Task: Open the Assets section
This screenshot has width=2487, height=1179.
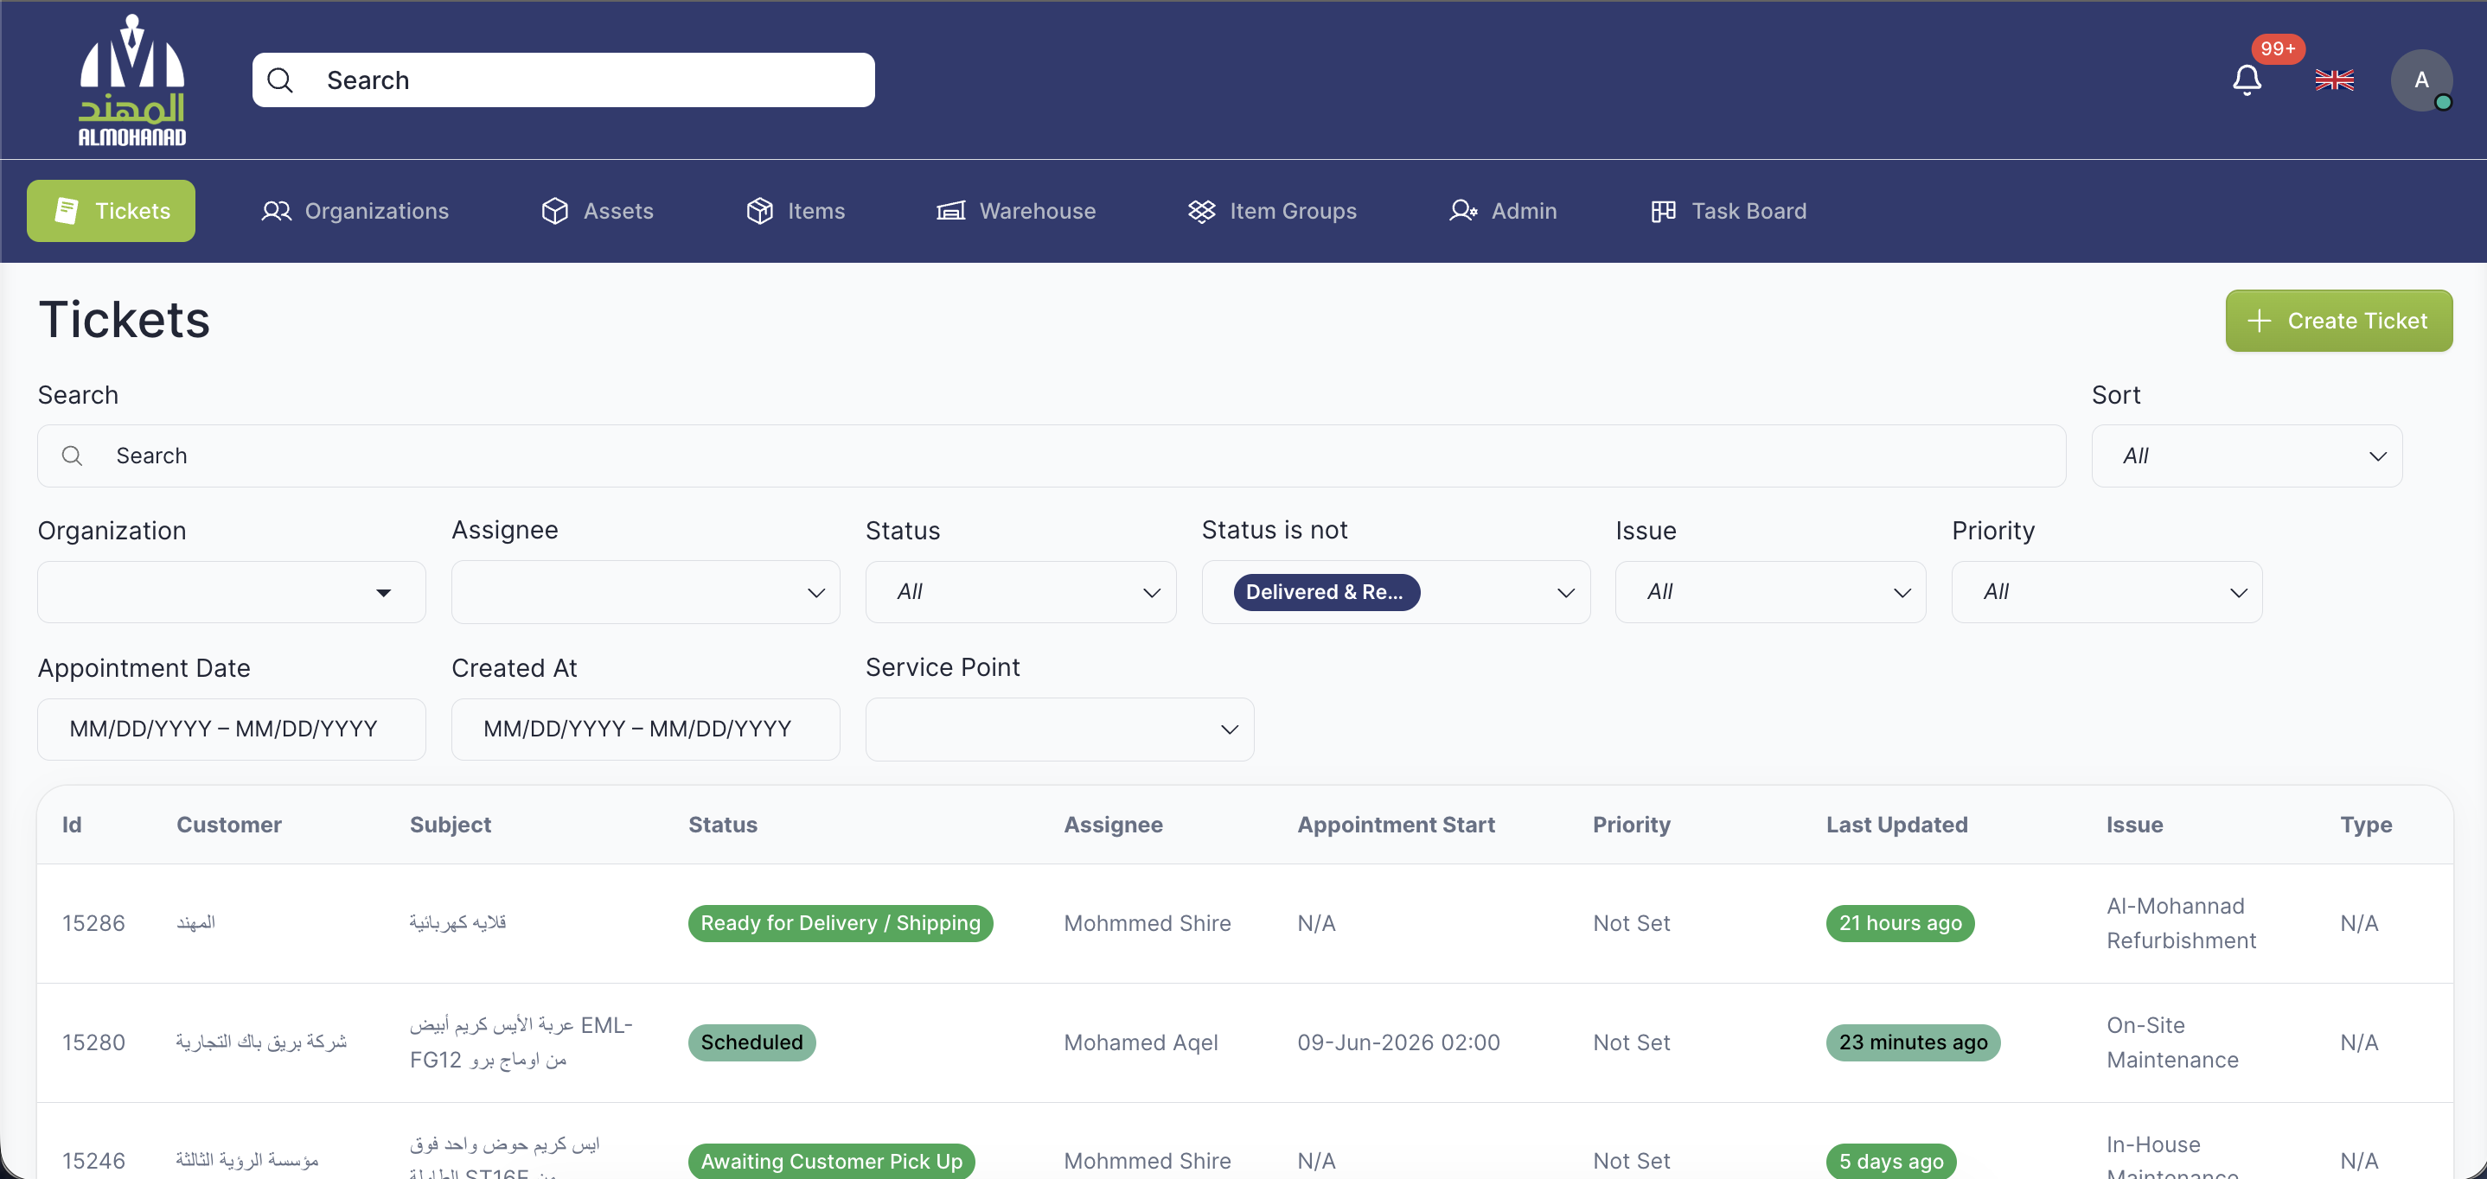Action: [x=598, y=210]
